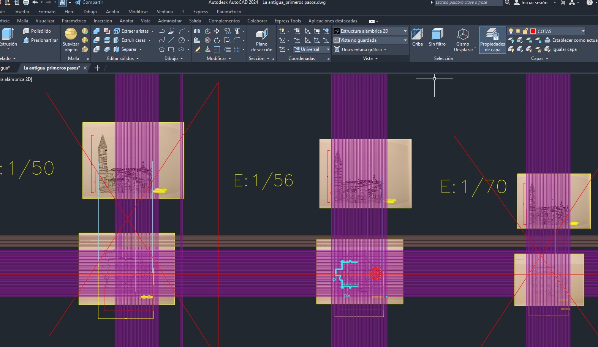Screen dimensions: 598x347
Task: Click the Presionartirar tool
Action: 40,40
